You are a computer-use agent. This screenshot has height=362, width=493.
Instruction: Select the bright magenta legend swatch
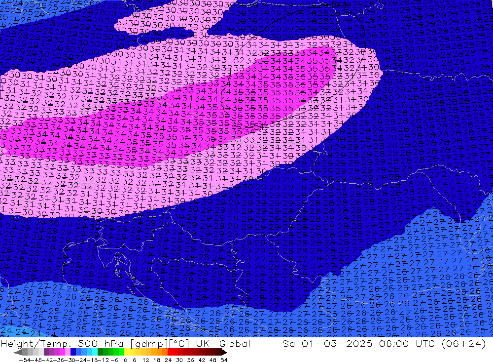(62, 352)
